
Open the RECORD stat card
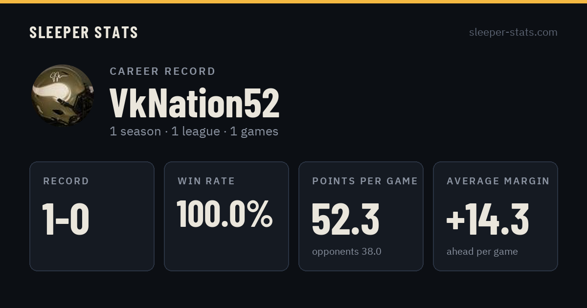tap(92, 216)
